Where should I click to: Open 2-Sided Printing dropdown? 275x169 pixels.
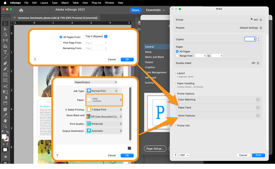[104, 110]
